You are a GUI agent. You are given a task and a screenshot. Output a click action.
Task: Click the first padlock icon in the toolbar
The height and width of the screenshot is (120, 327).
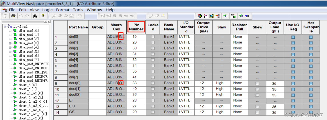[x=114, y=16]
